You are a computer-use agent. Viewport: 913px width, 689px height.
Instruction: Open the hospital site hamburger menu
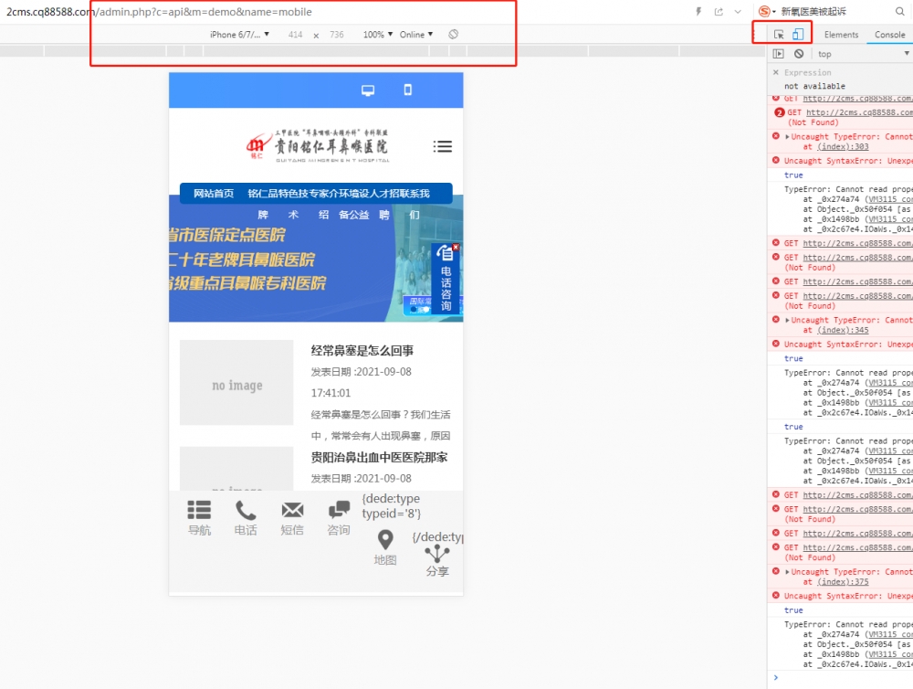(443, 146)
